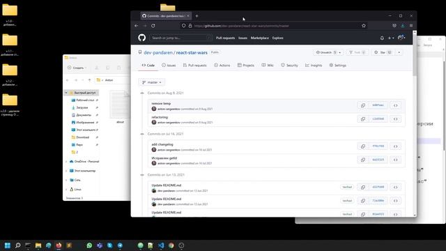Open the dev-pandaren owner link
Image resolution: width=446 pixels, height=251 pixels.
tap(158, 53)
